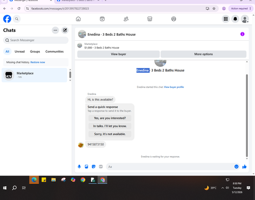
Task: Go to the Home feed icon
Action: [x=78, y=19]
